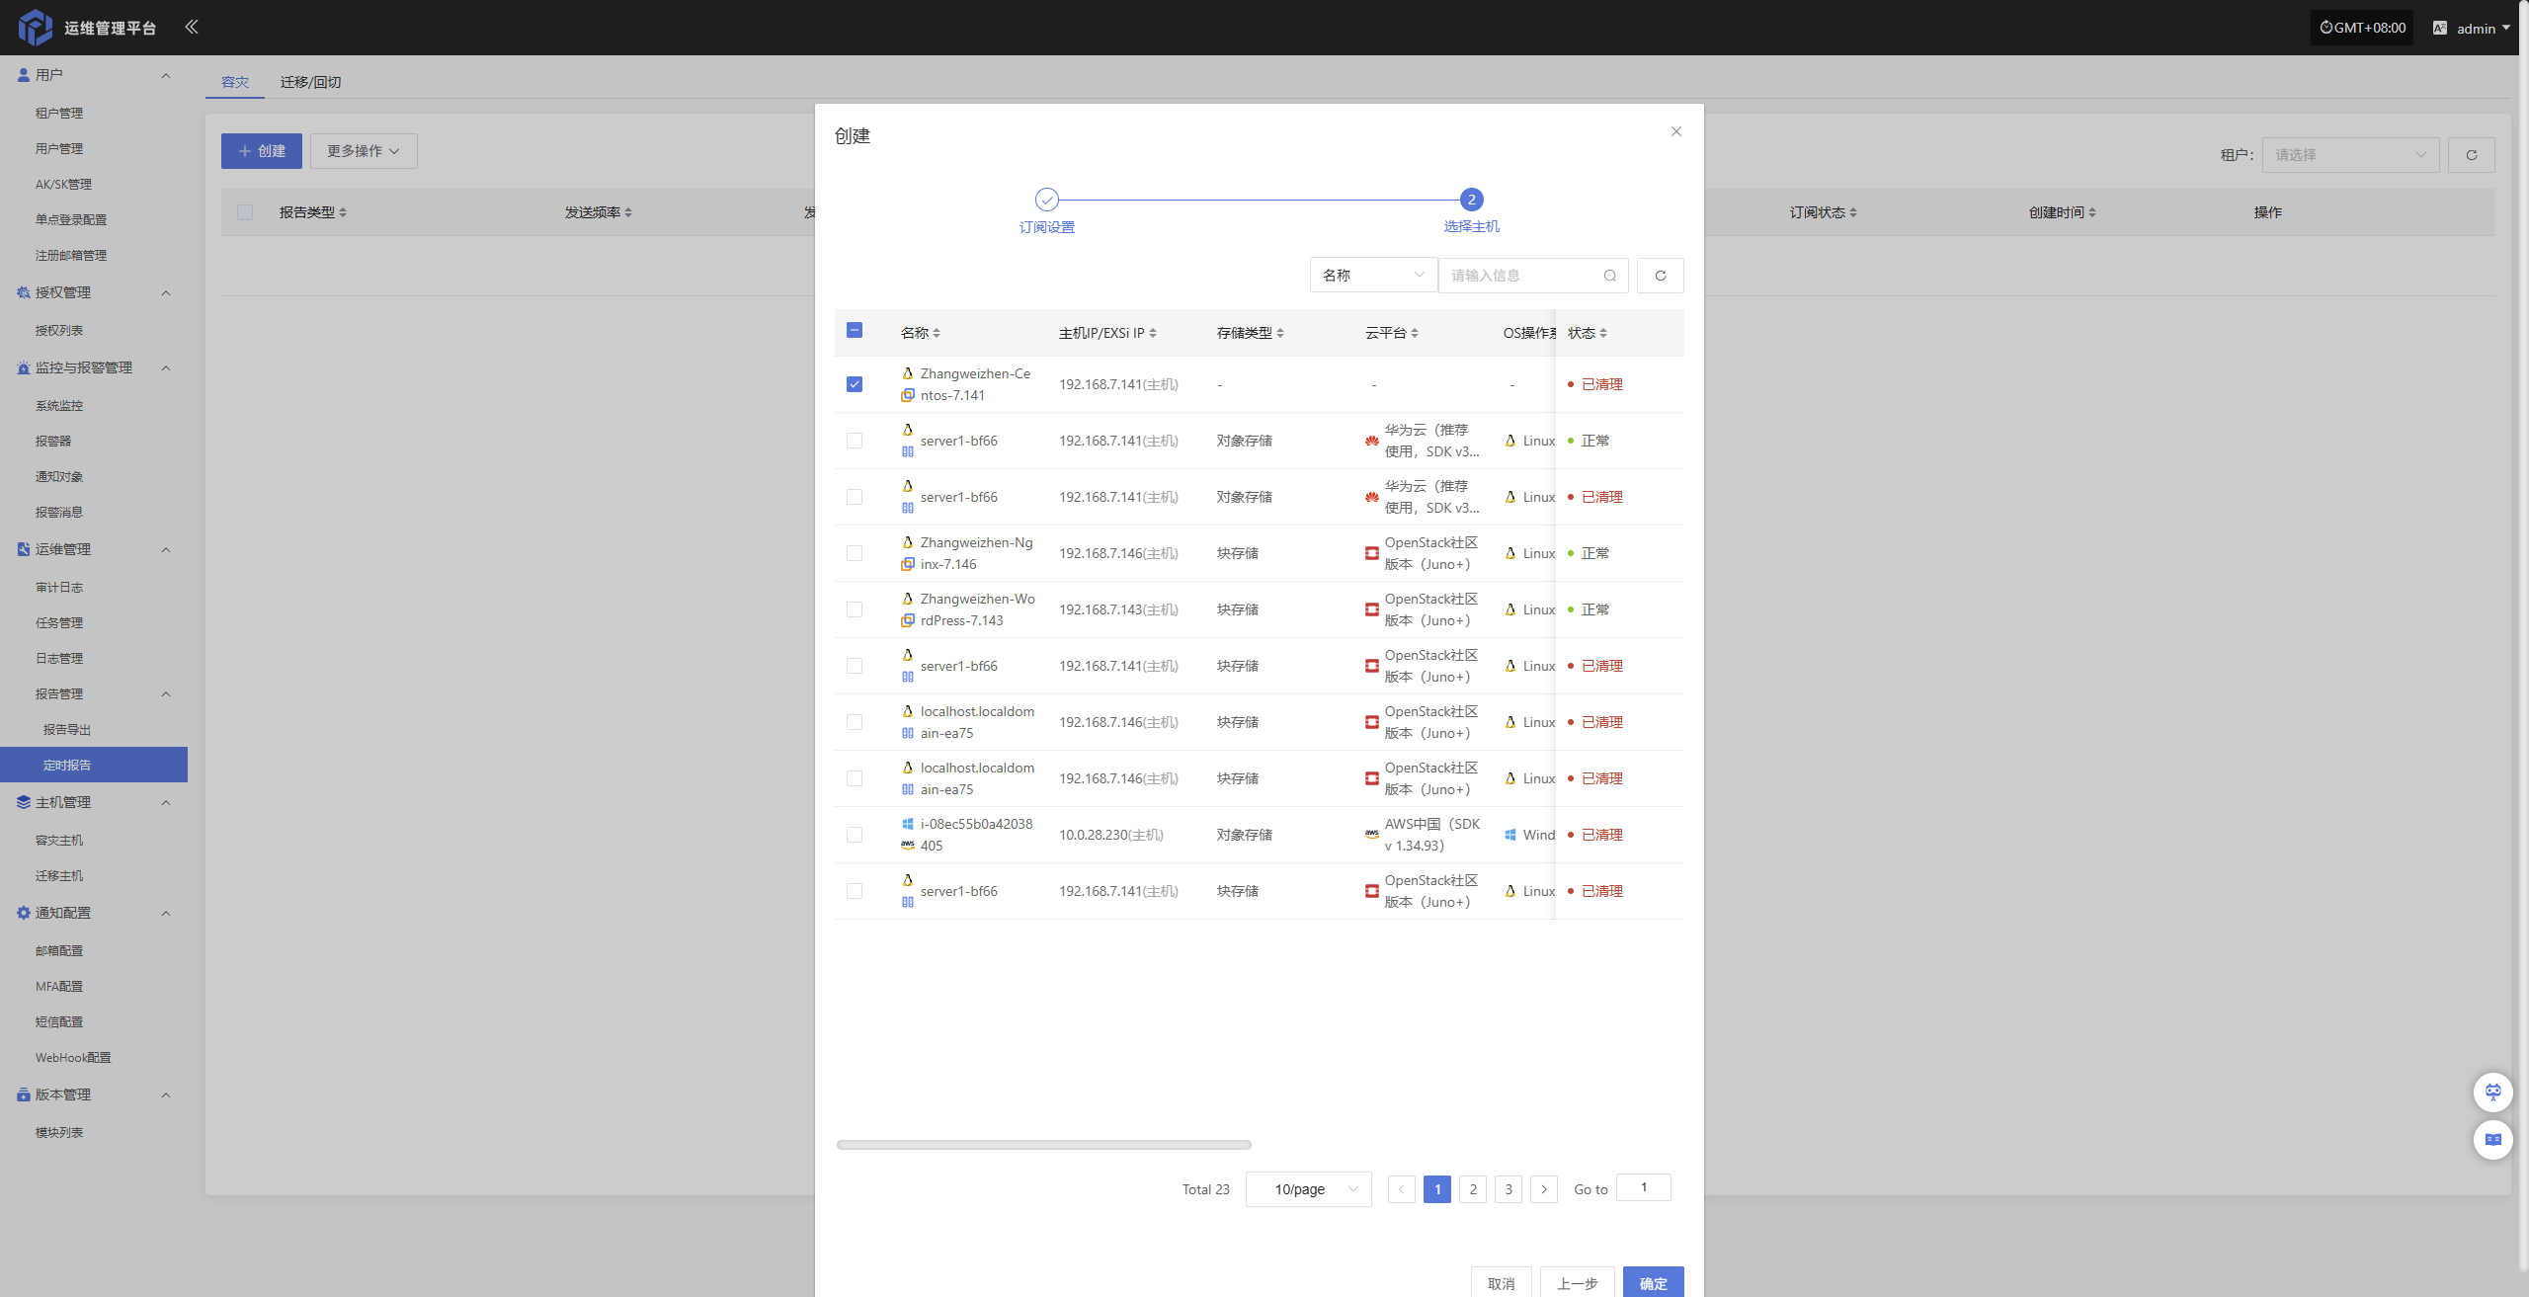Open the admin user menu dropdown
The width and height of the screenshot is (2529, 1297).
pos(2476,28)
